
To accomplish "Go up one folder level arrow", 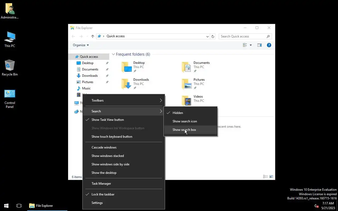I will [x=92, y=36].
